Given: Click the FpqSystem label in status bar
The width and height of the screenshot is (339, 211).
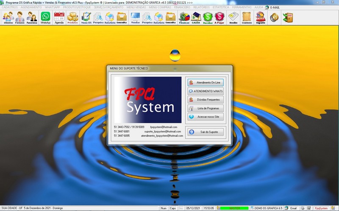Looking at the screenshot, I should tap(321, 208).
